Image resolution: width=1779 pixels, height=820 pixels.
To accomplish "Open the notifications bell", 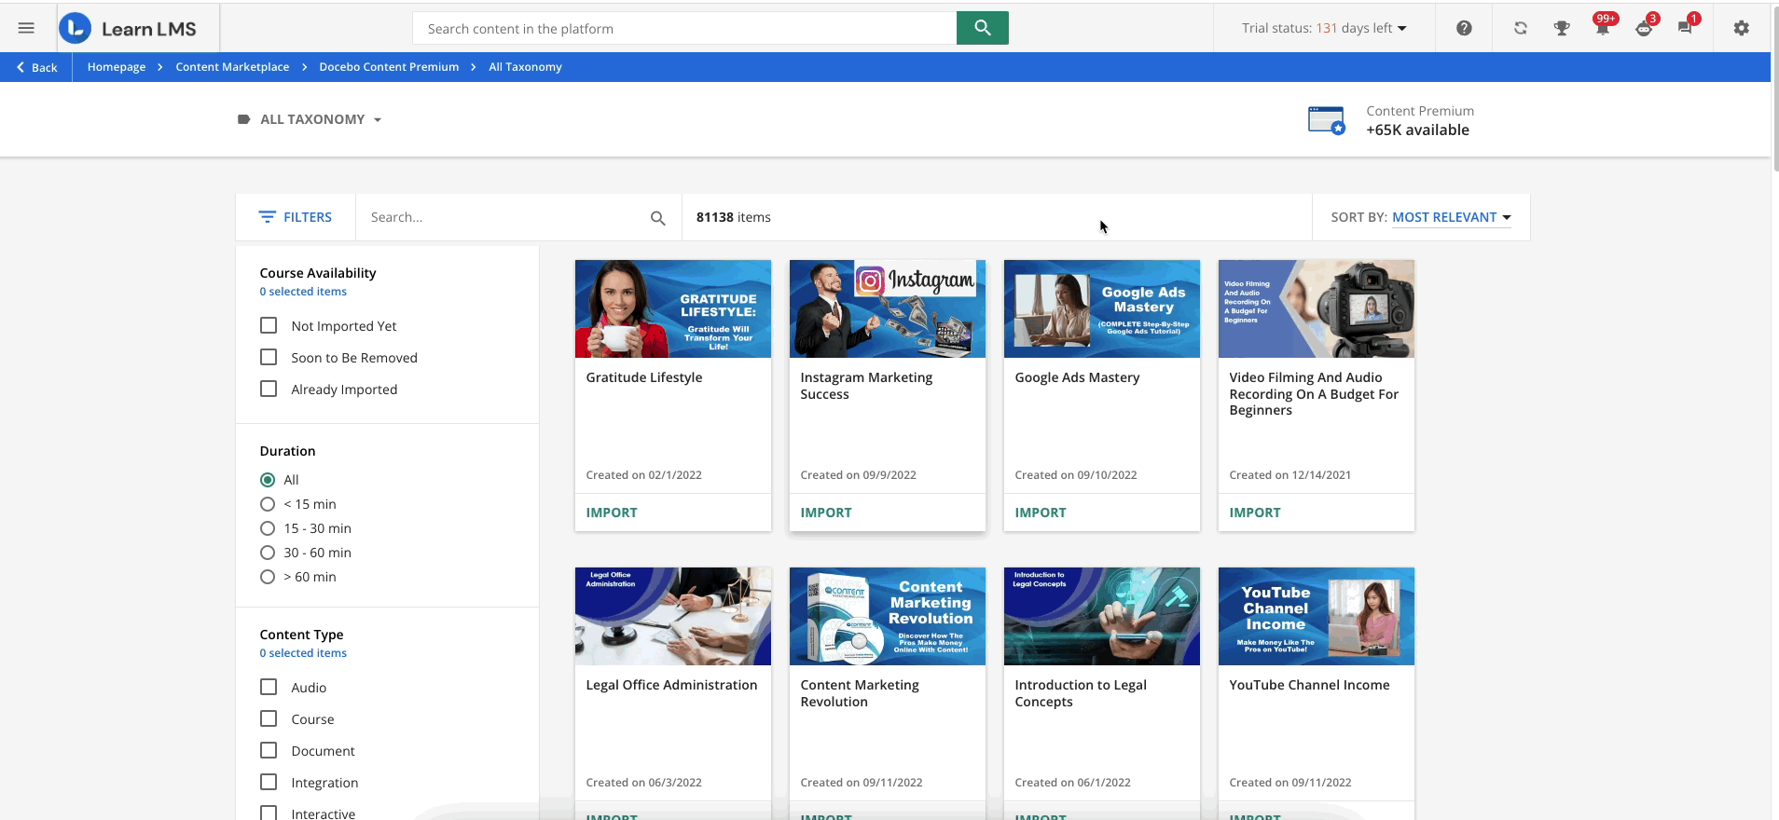I will click(1602, 28).
